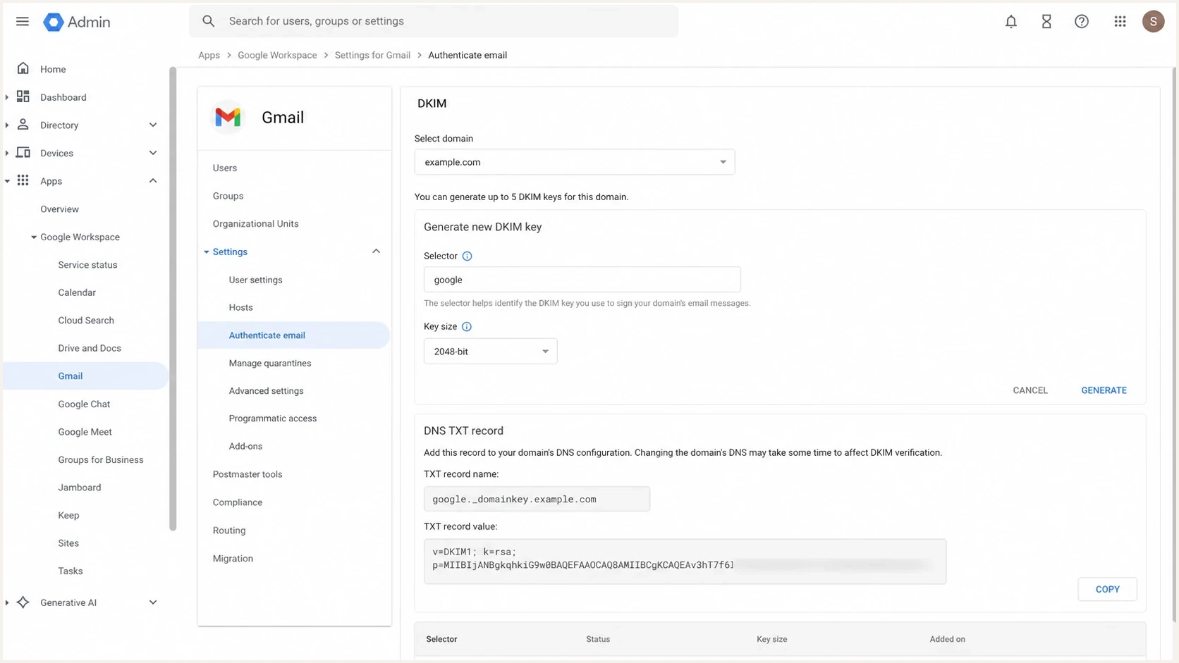
Task: Open Postmaster tools
Action: (248, 474)
